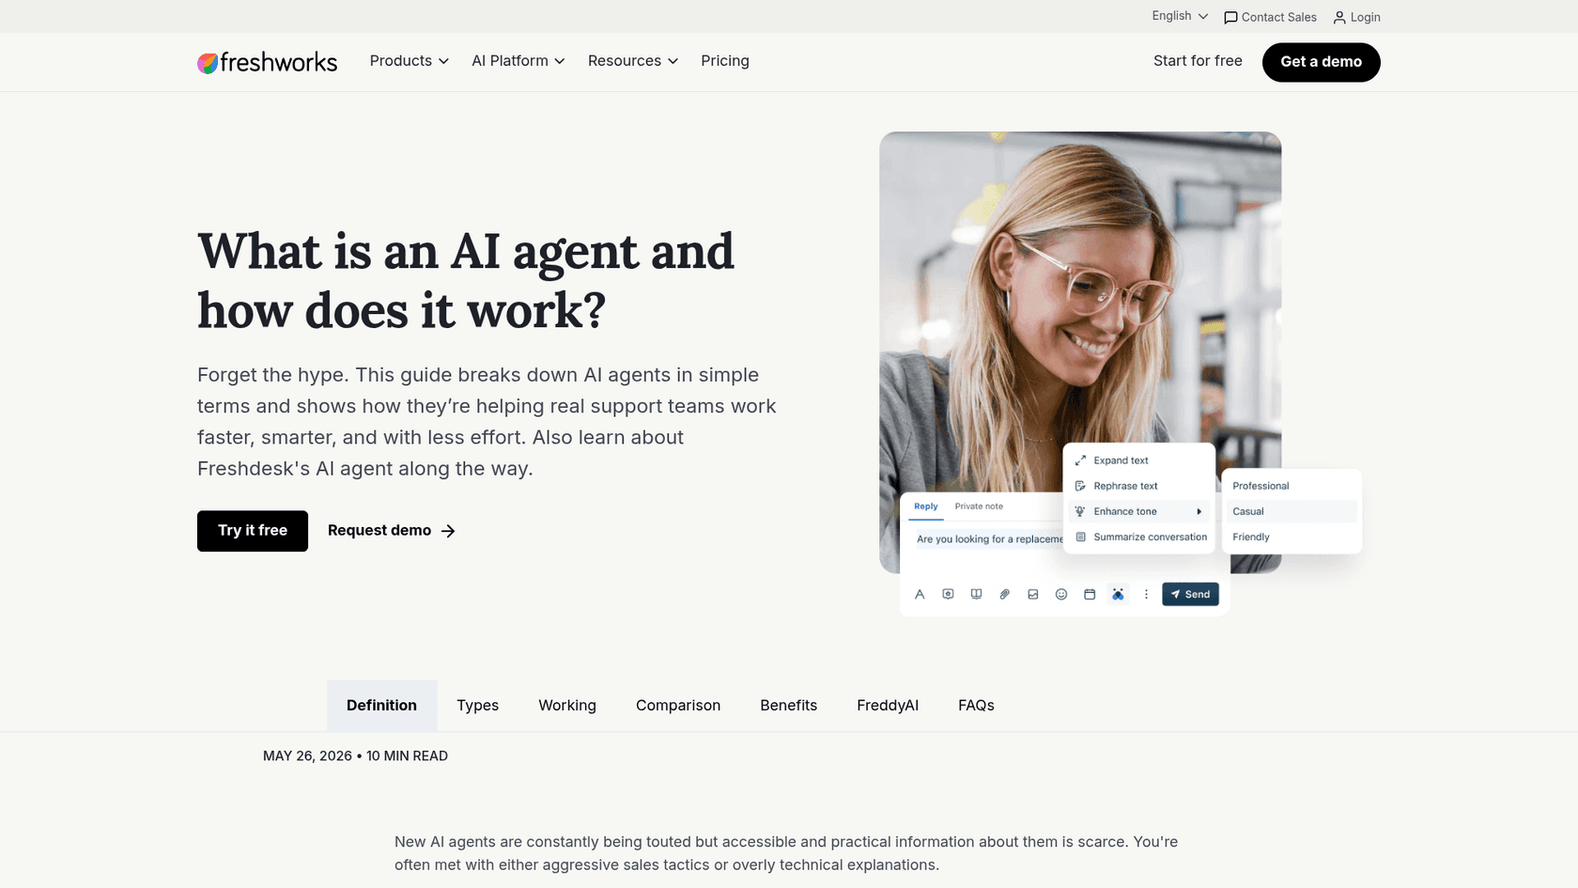Viewport: 1578px width, 888px height.
Task: Choose the Friendly tone option
Action: (x=1291, y=537)
